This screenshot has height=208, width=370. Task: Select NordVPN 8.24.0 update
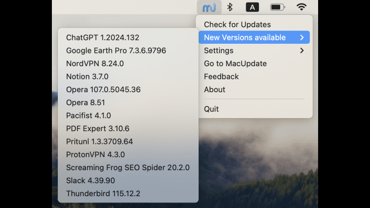[x=128, y=63]
